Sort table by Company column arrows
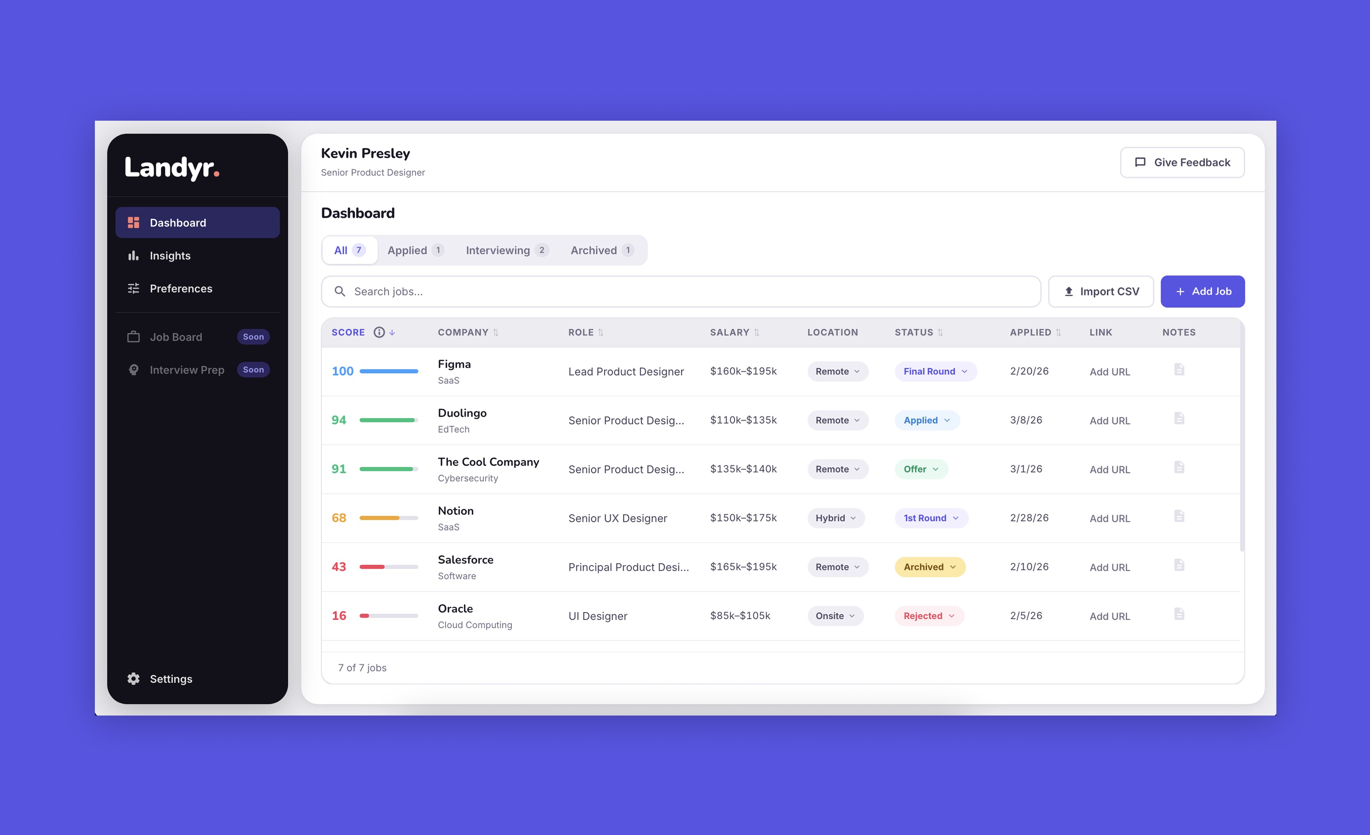The image size is (1370, 835). point(495,333)
